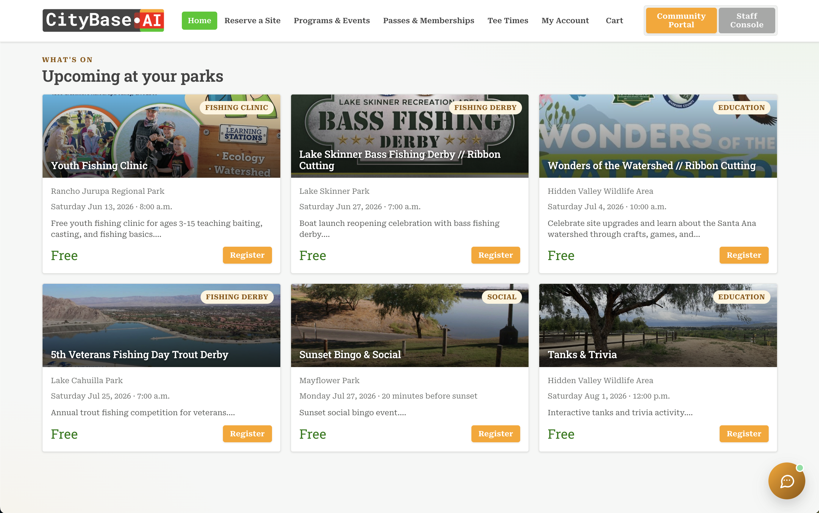Click FISHING DERBY badge on Veterans card
Image resolution: width=819 pixels, height=513 pixels.
(237, 297)
